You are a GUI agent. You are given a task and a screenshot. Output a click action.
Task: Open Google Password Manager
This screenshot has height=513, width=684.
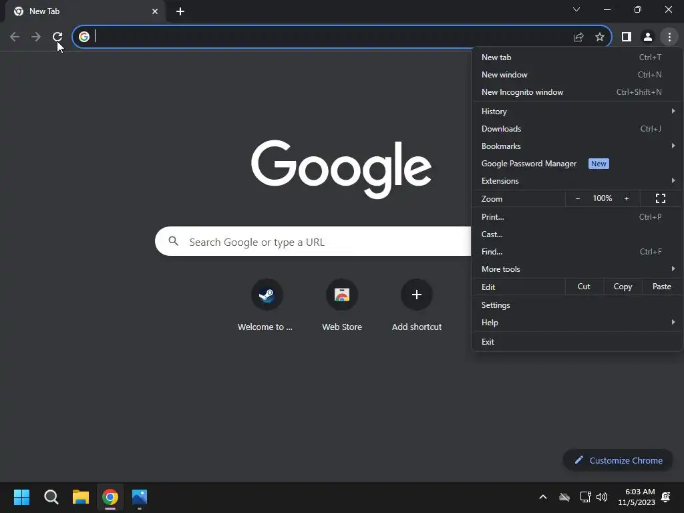point(577,164)
